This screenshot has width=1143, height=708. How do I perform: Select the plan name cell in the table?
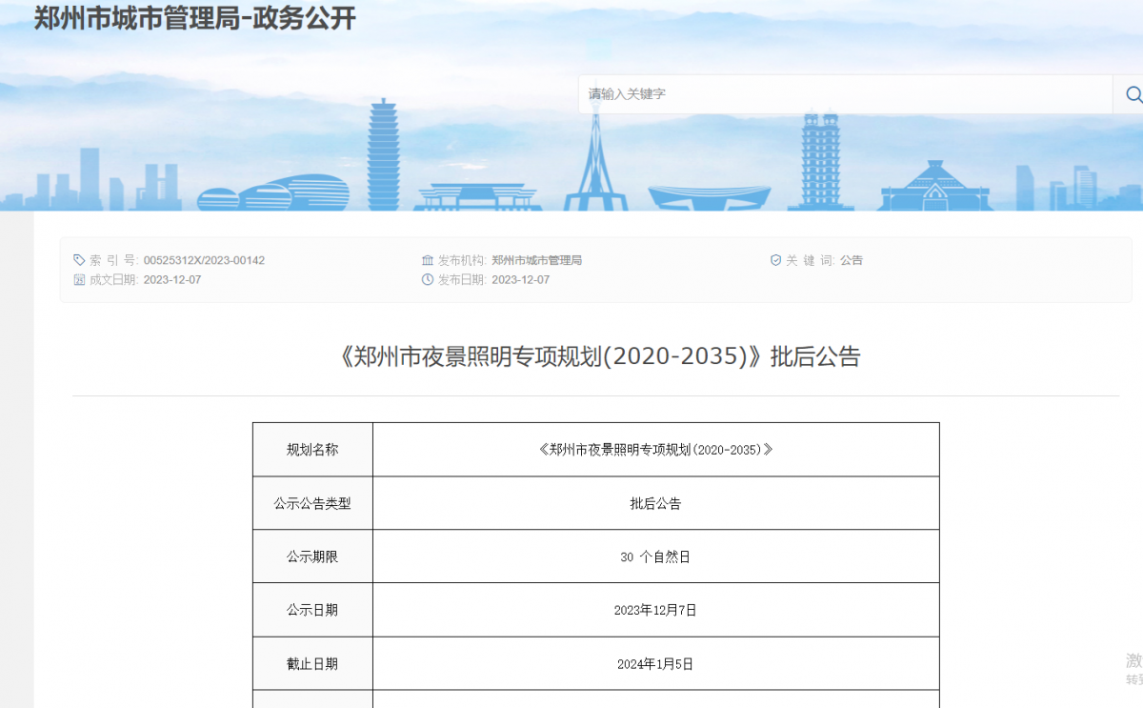click(655, 450)
